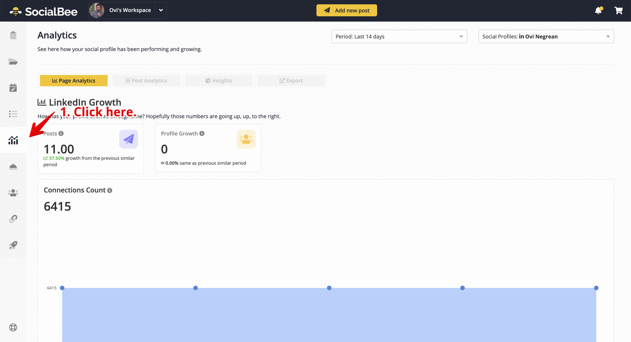This screenshot has width=631, height=342.
Task: Open the notifications bell
Action: pyautogui.click(x=598, y=11)
